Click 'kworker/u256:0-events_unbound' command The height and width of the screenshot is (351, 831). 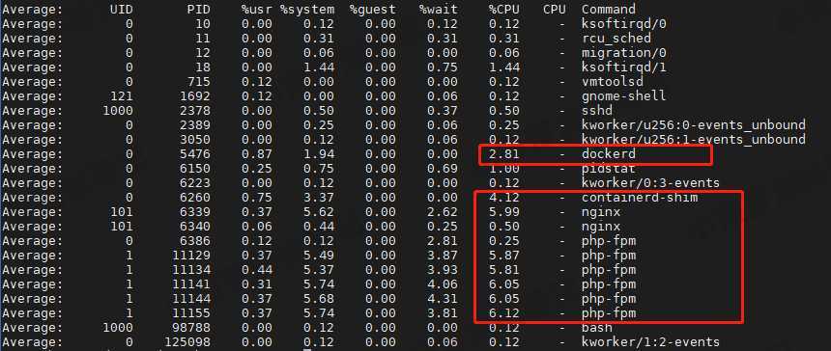click(x=693, y=124)
